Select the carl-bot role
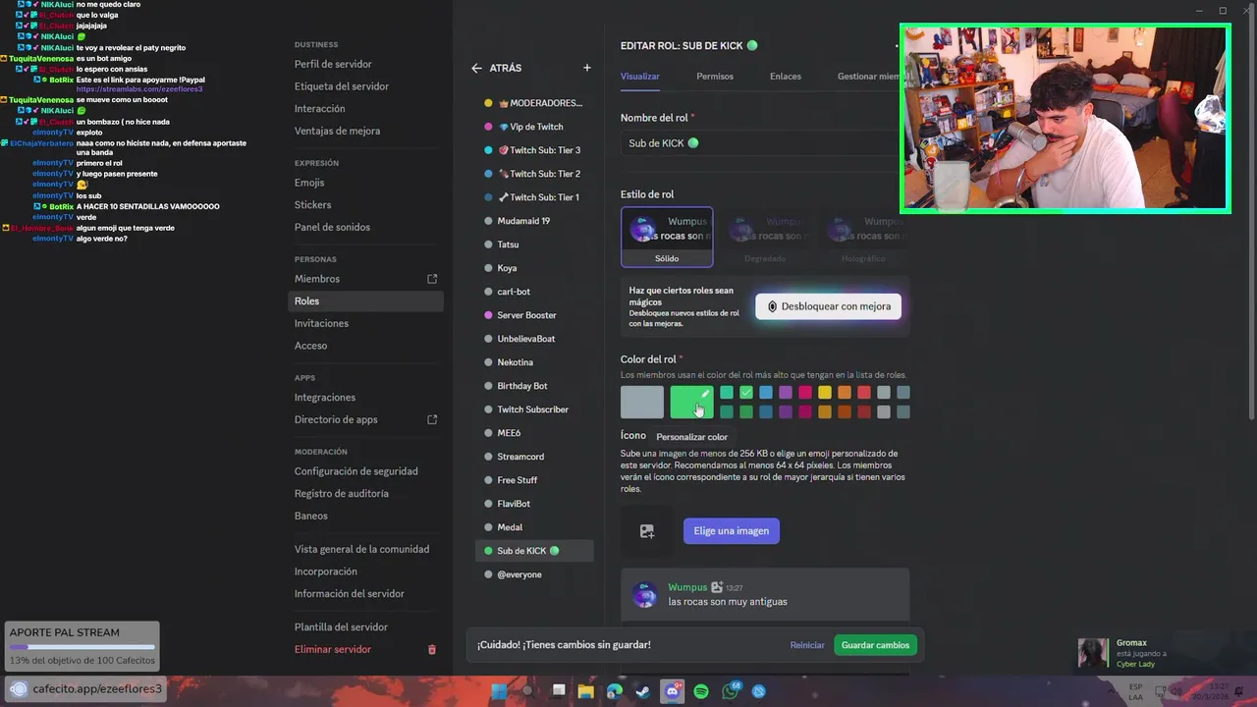1257x707 pixels. [x=534, y=292]
